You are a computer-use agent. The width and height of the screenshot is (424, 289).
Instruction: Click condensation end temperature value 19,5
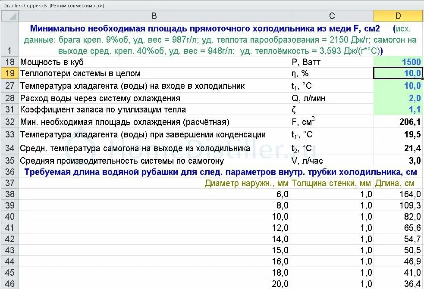point(398,134)
